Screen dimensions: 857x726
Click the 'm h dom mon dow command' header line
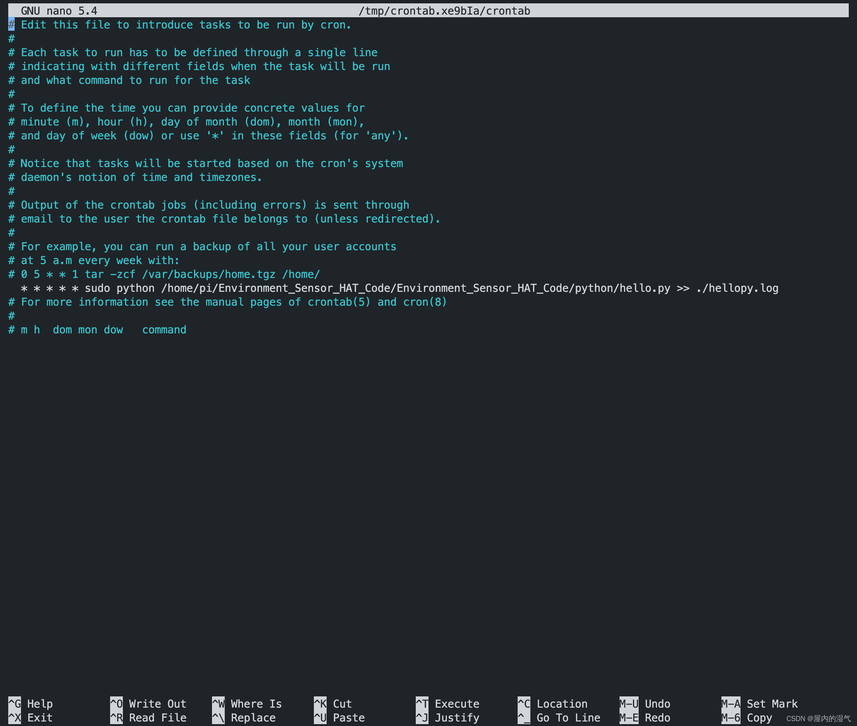click(x=97, y=330)
